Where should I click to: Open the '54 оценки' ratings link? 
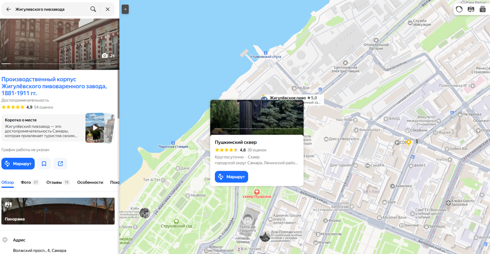pos(43,107)
